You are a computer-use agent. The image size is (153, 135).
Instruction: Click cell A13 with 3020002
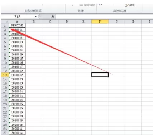click(17, 75)
